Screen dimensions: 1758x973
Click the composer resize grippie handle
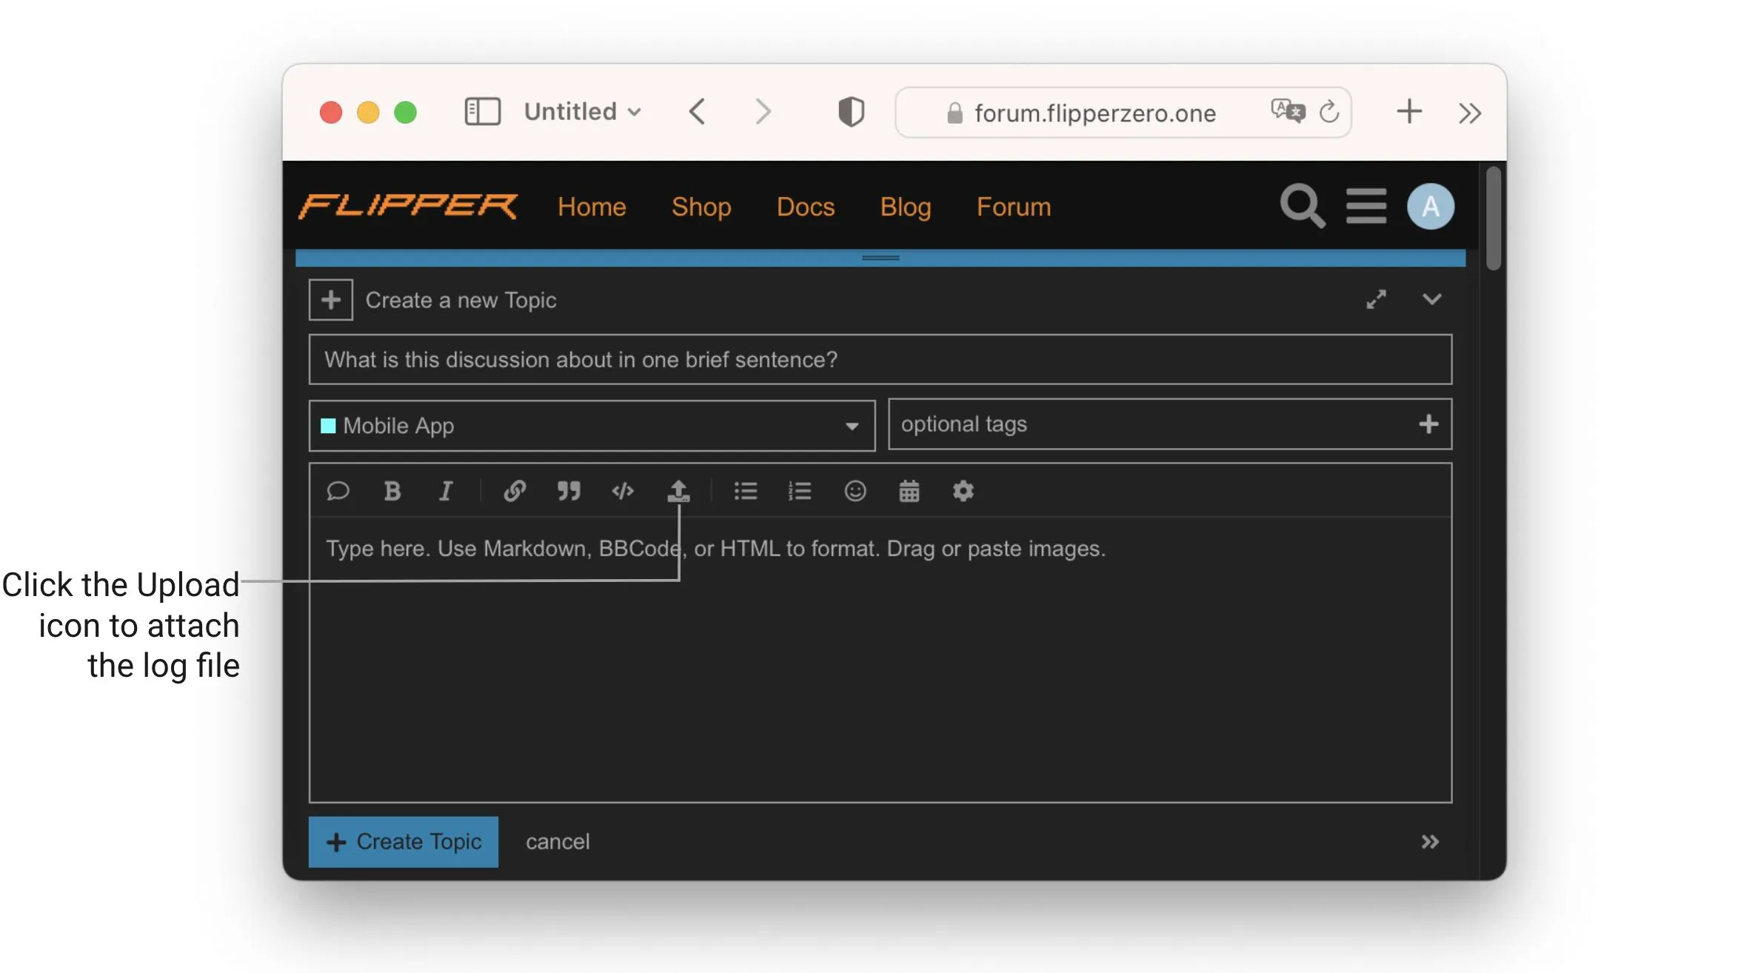pos(880,258)
